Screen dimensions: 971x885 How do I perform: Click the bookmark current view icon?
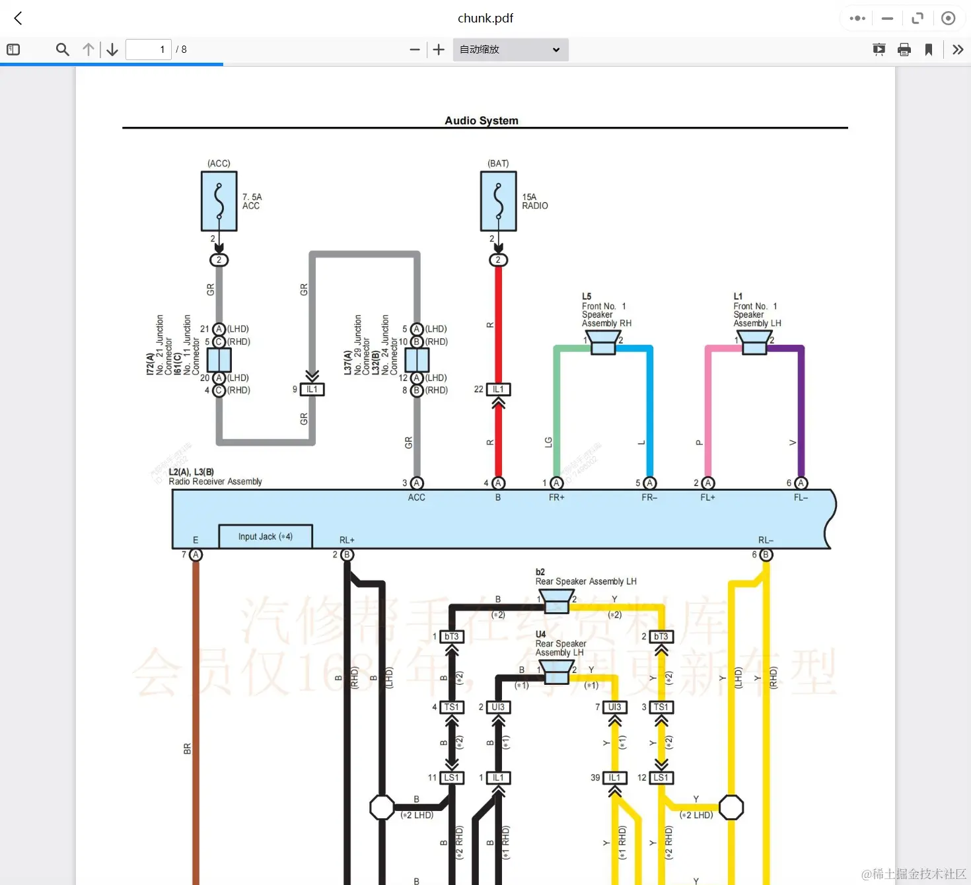pos(929,50)
